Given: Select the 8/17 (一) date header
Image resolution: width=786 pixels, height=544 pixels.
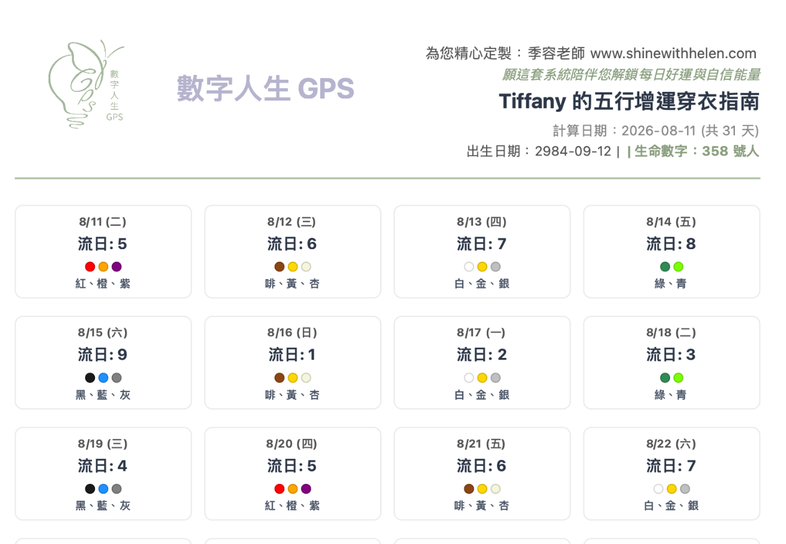Looking at the screenshot, I should [x=481, y=333].
